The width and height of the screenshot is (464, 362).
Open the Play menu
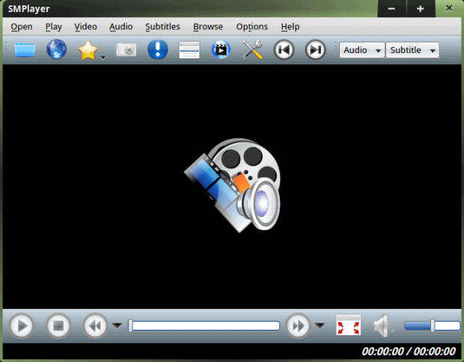pos(54,27)
